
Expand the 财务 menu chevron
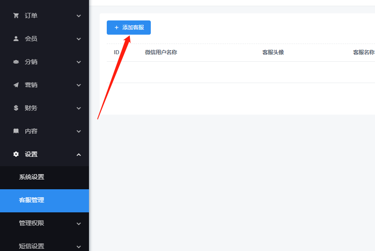(79, 108)
